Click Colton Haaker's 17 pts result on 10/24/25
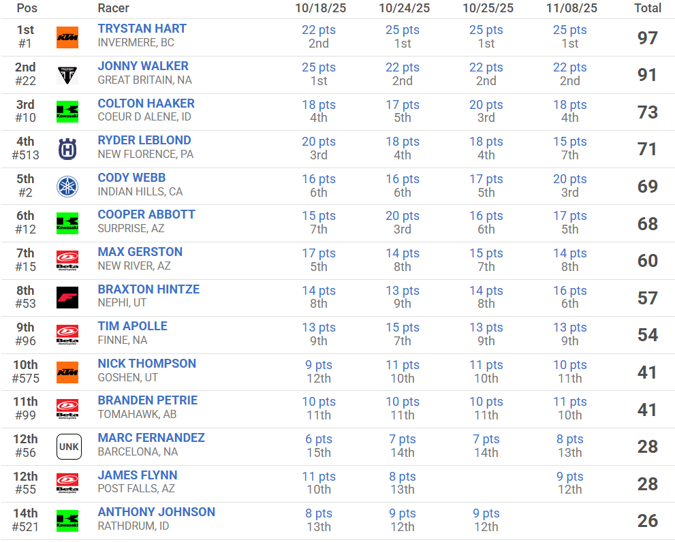675x542 pixels. pos(403,105)
